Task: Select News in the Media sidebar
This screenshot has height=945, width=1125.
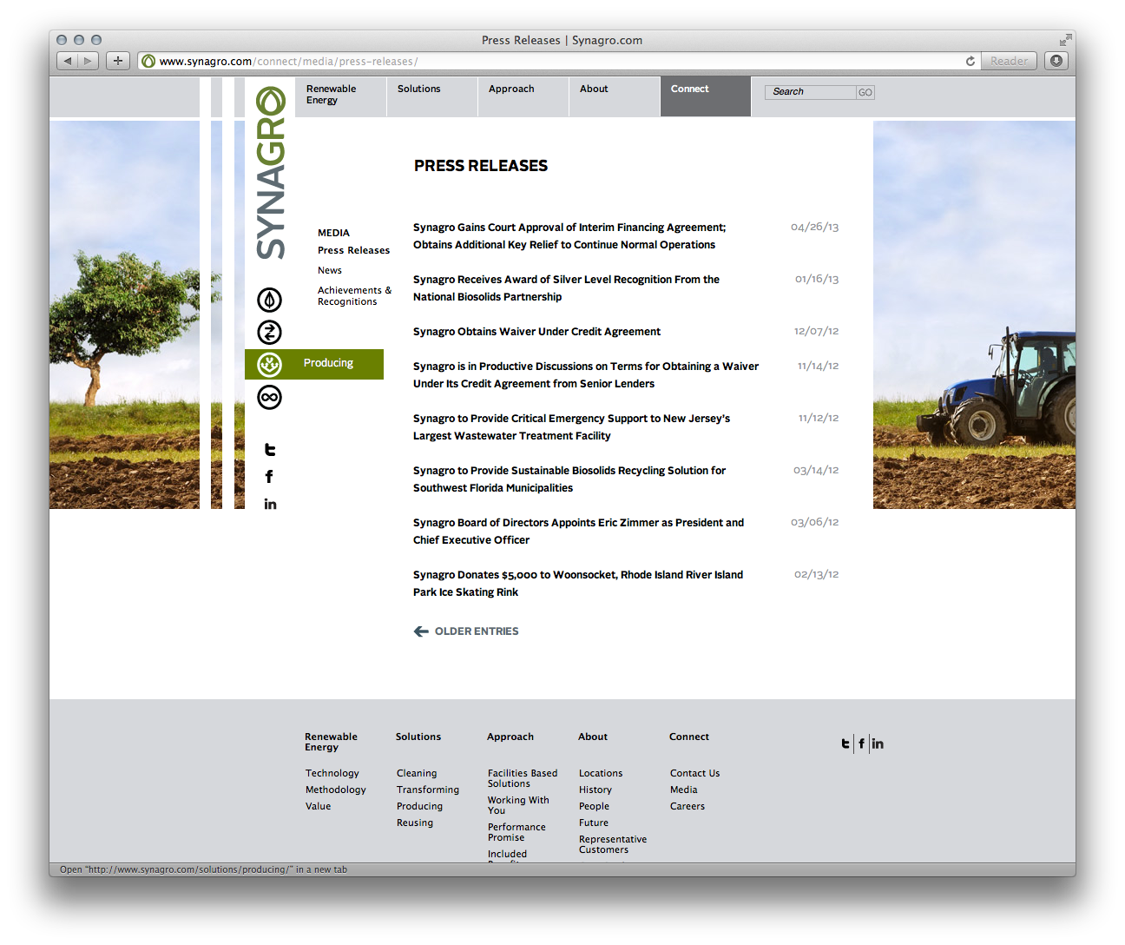Action: pos(330,271)
